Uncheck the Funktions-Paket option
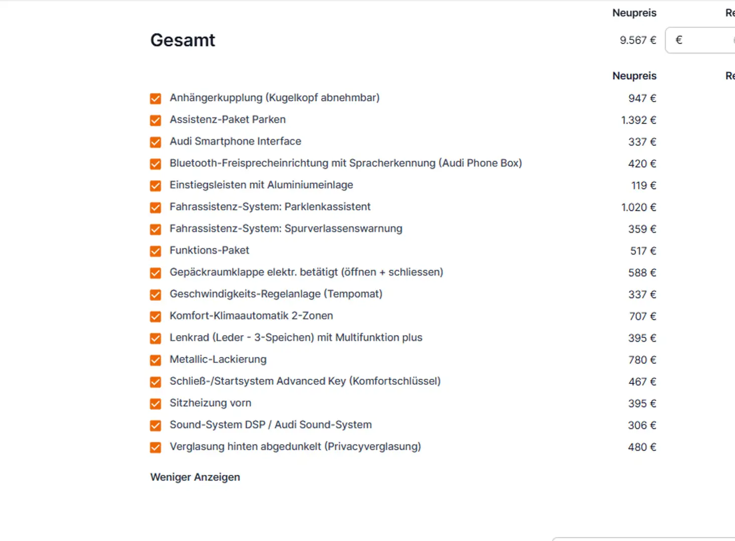 coord(156,251)
